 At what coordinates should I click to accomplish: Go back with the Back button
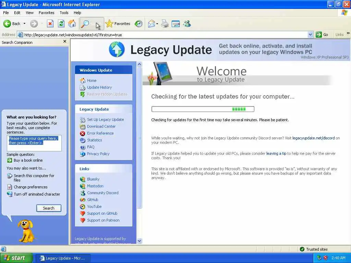[x=12, y=24]
